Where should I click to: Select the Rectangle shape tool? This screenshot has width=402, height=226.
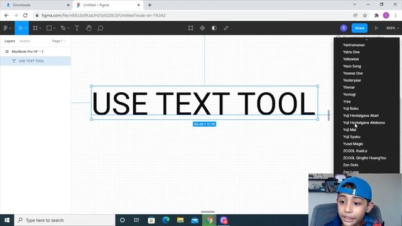pos(49,28)
